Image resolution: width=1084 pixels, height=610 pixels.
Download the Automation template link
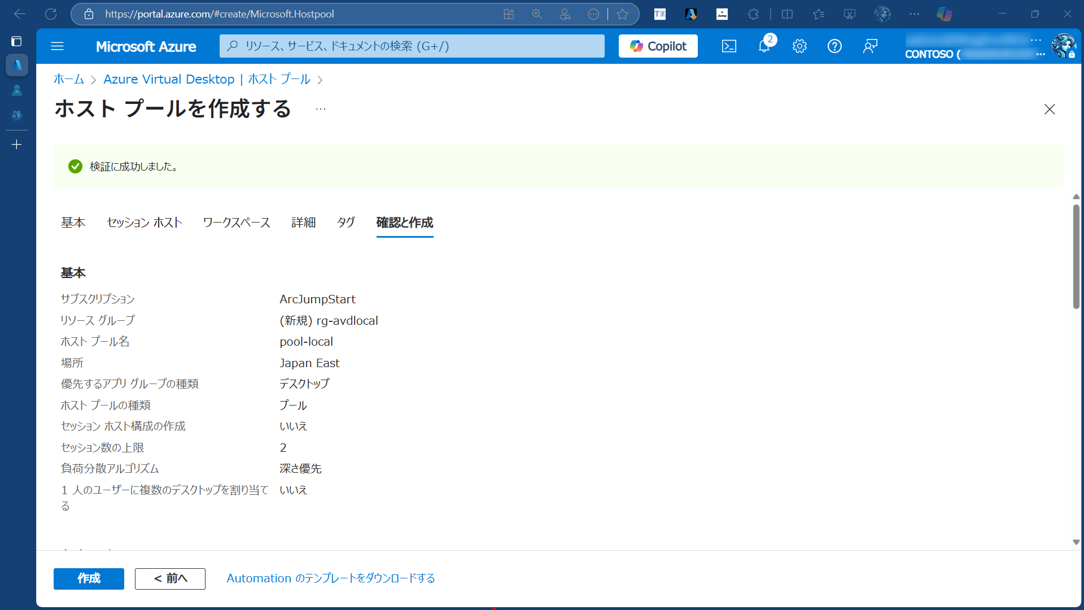(x=330, y=578)
